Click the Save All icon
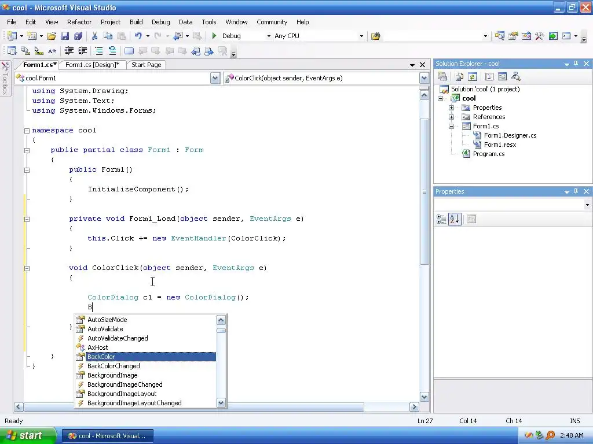The image size is (593, 444). coord(78,36)
